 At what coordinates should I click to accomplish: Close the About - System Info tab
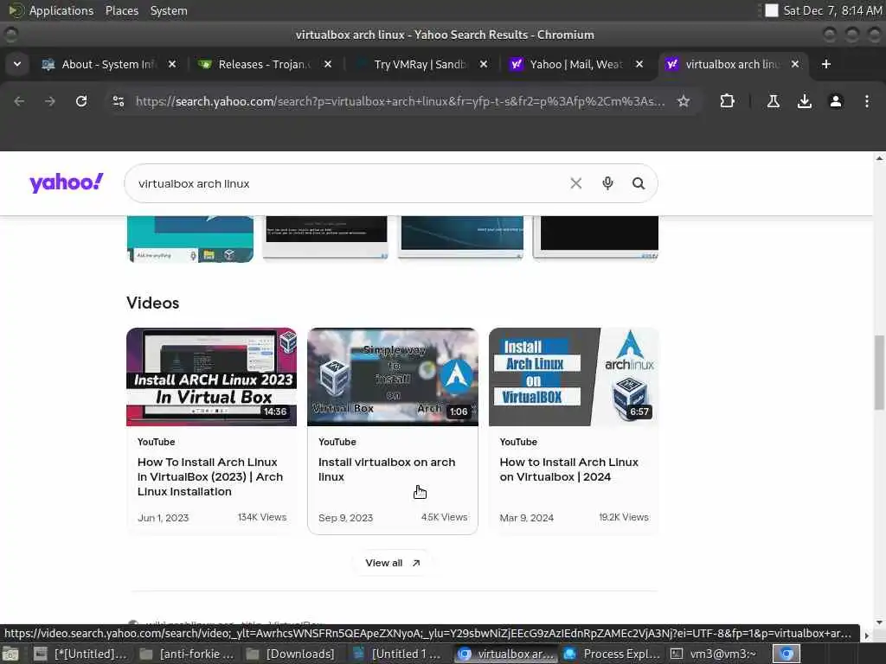pyautogui.click(x=172, y=64)
